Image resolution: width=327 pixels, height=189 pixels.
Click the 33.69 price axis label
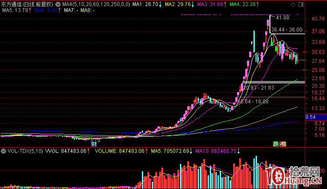(x=318, y=42)
